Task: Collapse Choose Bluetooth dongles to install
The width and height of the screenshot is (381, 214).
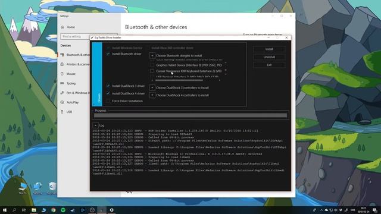Action: point(152,55)
